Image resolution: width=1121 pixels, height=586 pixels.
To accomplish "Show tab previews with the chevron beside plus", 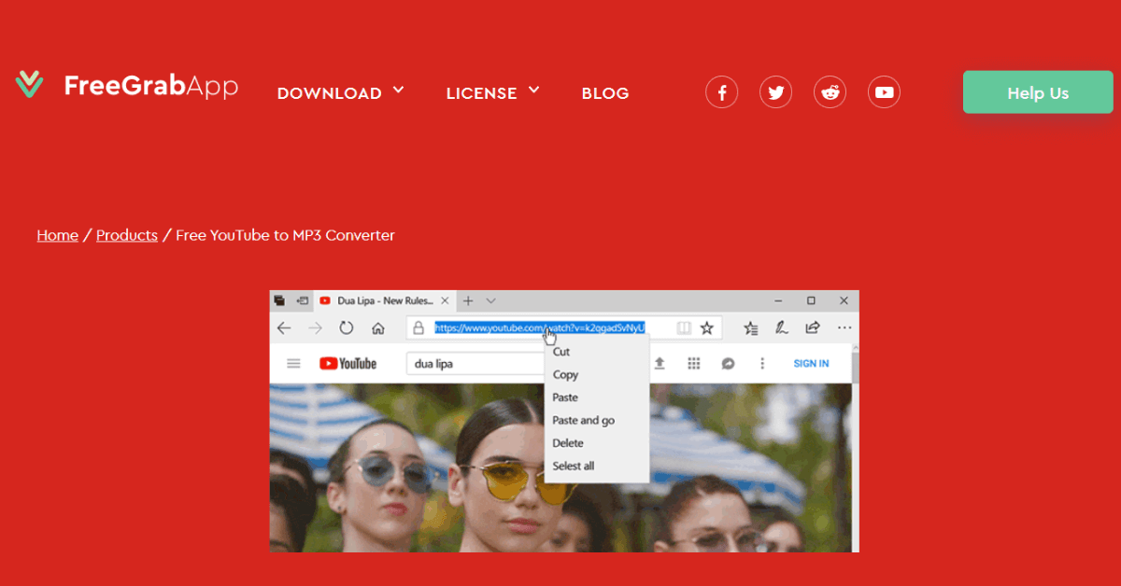I will point(490,300).
